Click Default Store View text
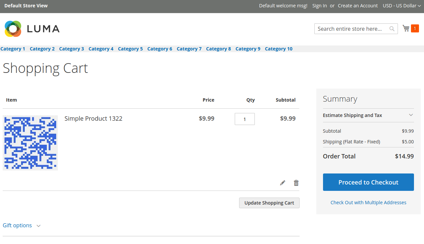Screen dimensions: 424x244 point(26,6)
